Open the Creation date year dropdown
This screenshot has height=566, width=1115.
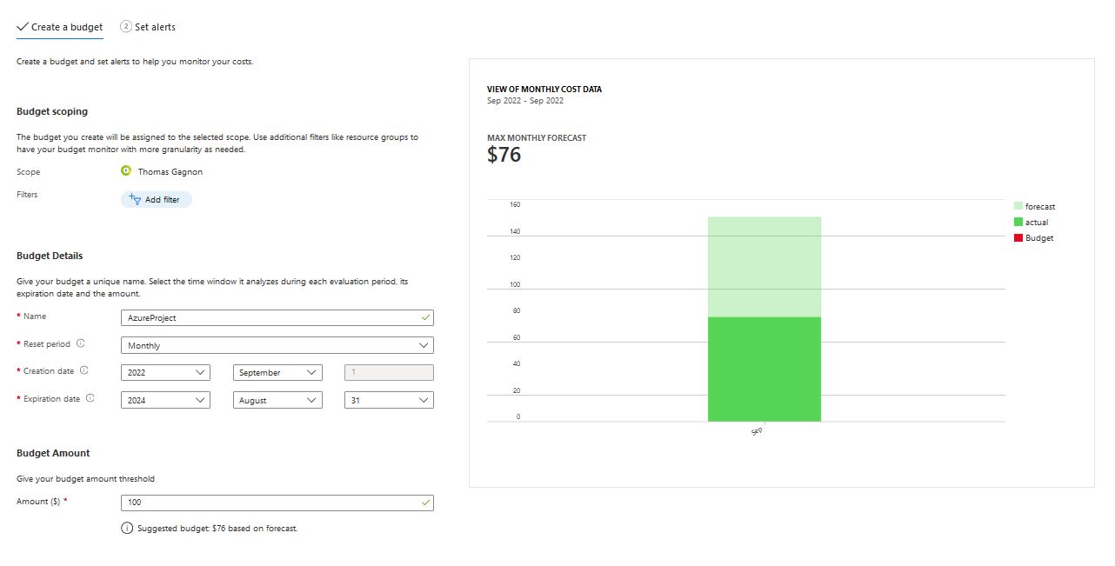(x=165, y=372)
